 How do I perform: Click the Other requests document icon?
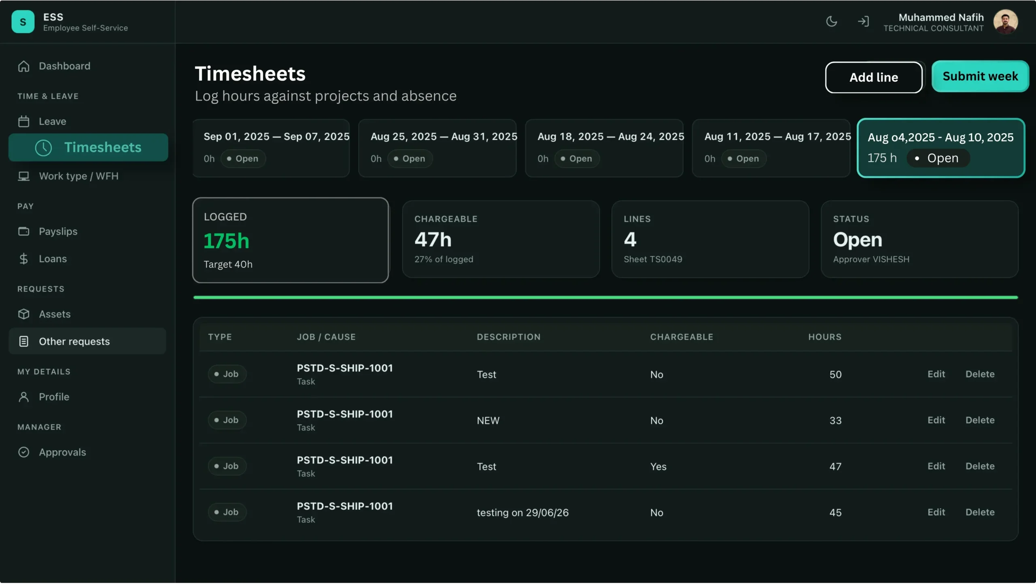[x=24, y=342]
